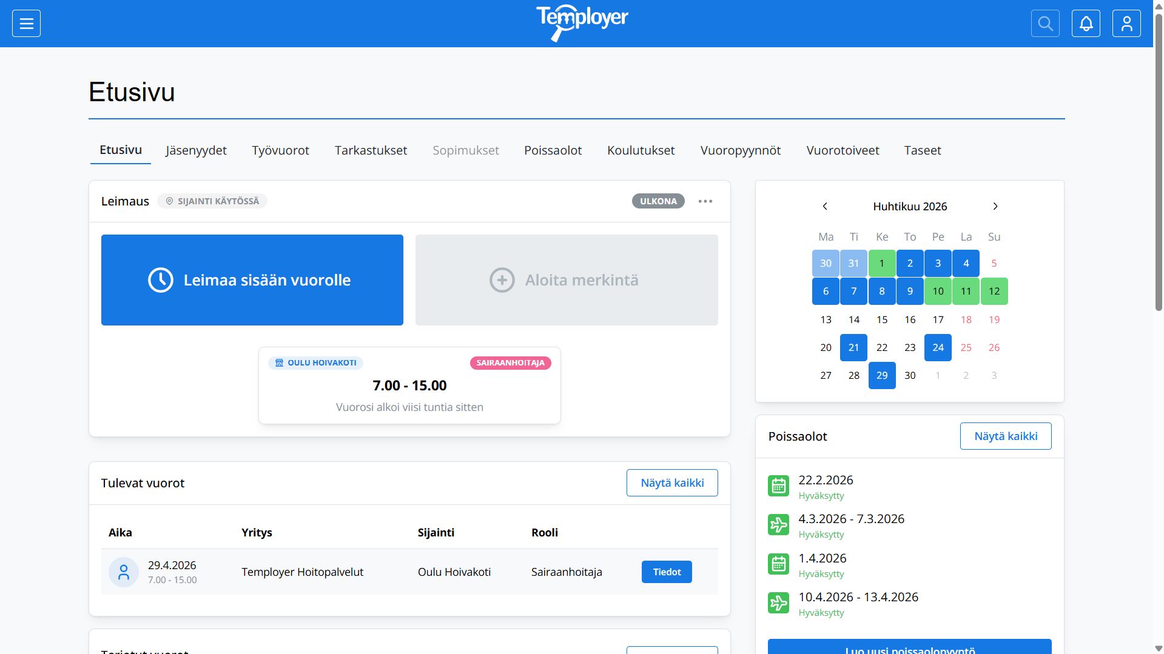
Task: Open Tiedot for the 29.4.2026 shift
Action: coord(667,572)
